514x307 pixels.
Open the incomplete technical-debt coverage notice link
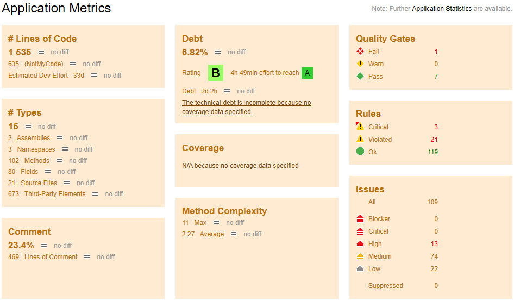(x=246, y=108)
